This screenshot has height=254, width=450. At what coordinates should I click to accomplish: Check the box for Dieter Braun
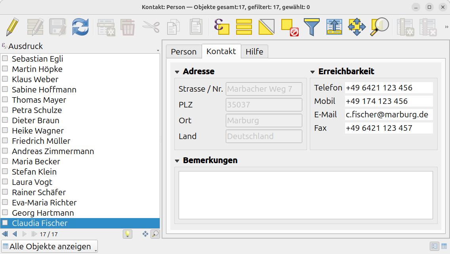[5, 120]
